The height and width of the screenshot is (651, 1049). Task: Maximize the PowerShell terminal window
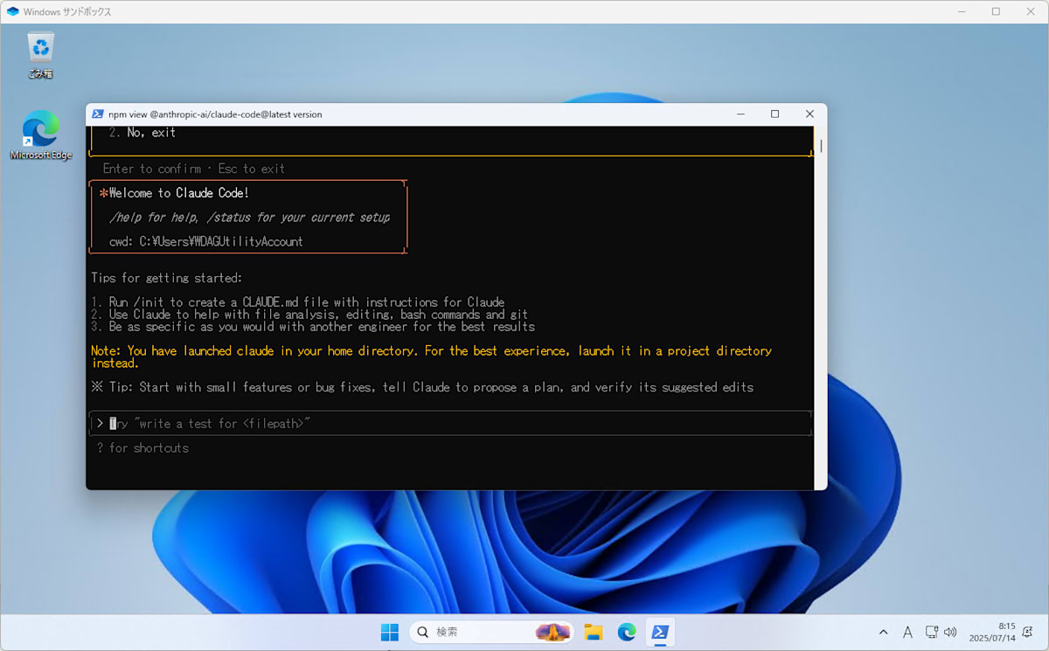[775, 114]
